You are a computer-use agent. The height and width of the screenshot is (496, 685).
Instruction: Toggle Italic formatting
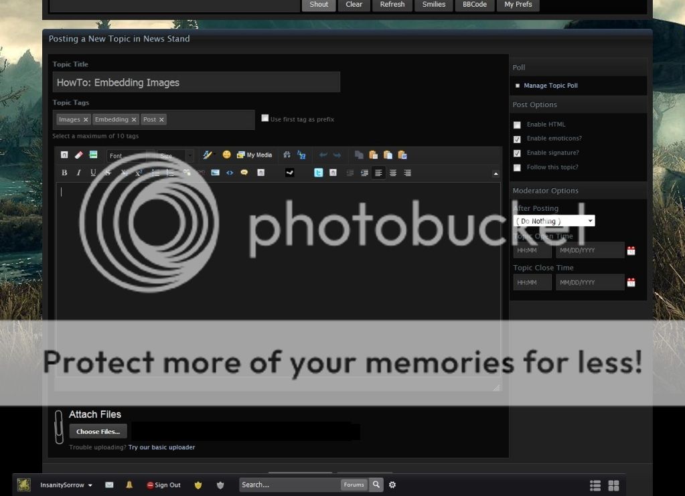(x=78, y=173)
